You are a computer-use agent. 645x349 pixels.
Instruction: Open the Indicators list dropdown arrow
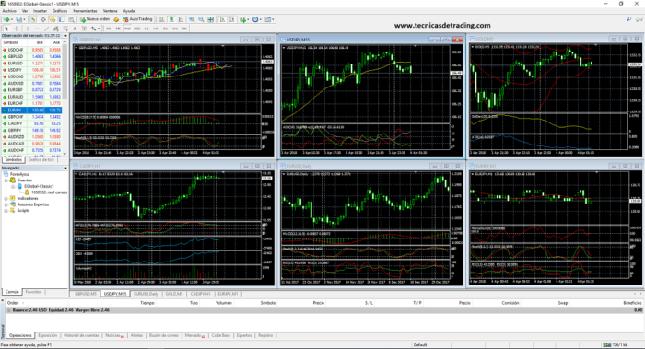[248, 19]
